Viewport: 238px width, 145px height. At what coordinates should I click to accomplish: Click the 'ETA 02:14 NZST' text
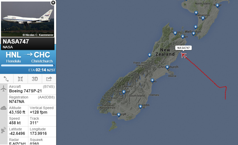(42, 70)
